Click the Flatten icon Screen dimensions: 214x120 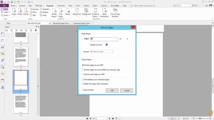(68, 12)
